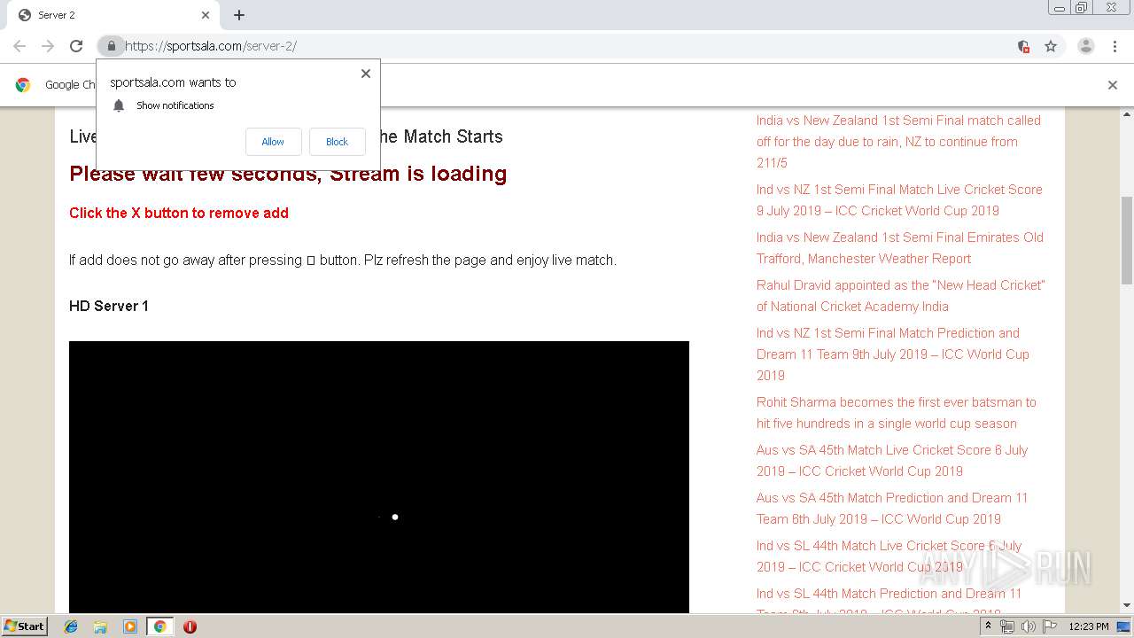Viewport: 1134px width, 638px height.
Task: Select the Server 2 tab
Action: coord(113,15)
